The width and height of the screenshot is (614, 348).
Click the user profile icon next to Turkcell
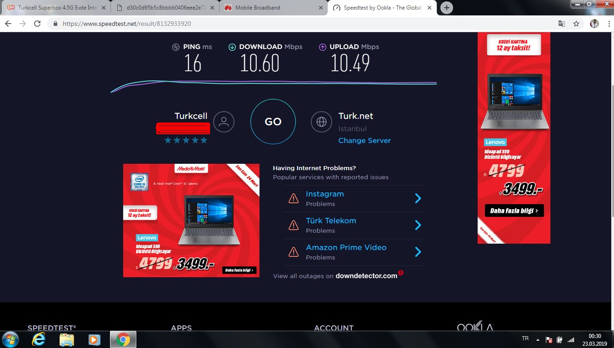coord(224,122)
